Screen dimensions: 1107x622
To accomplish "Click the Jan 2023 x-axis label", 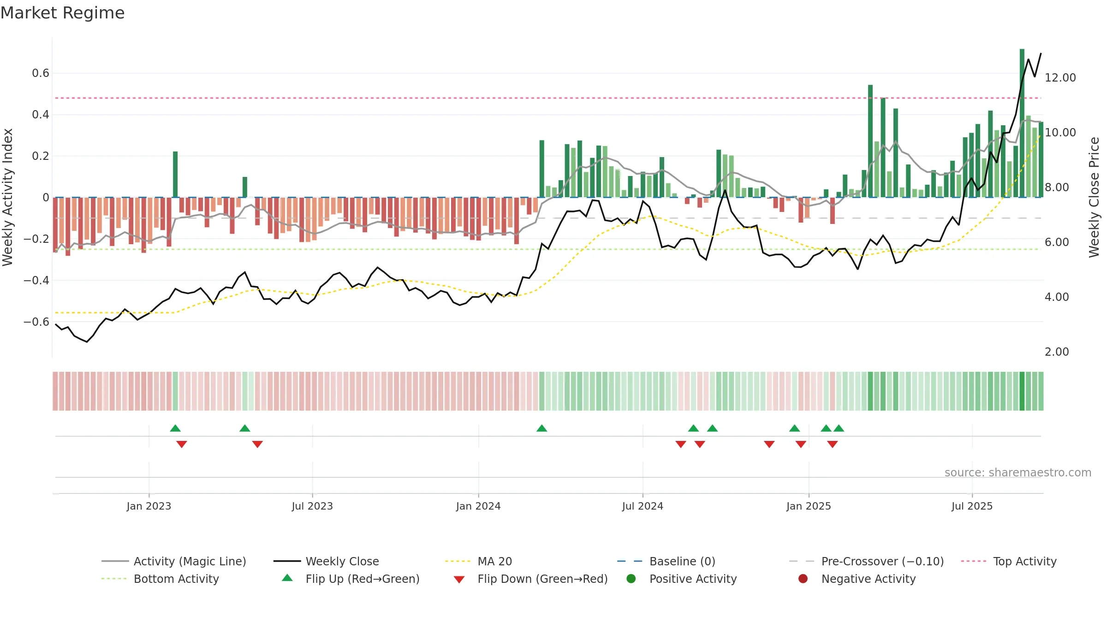I will click(149, 506).
